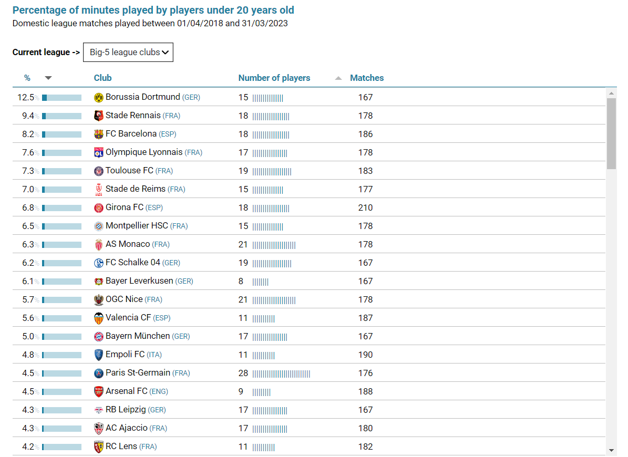Click the Borussia Dortmund club crest icon
This screenshot has width=628, height=457.
click(99, 98)
